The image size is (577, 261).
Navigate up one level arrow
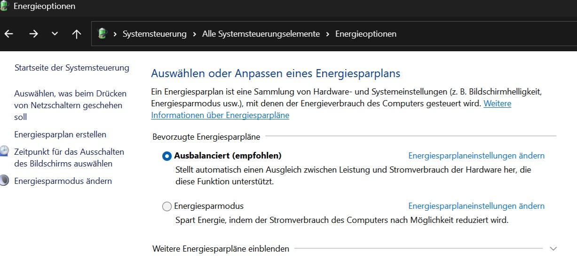click(77, 34)
